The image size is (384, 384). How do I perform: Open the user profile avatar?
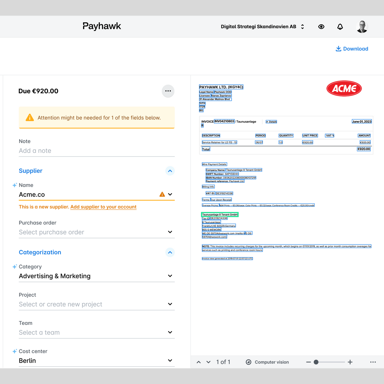pyautogui.click(x=362, y=27)
